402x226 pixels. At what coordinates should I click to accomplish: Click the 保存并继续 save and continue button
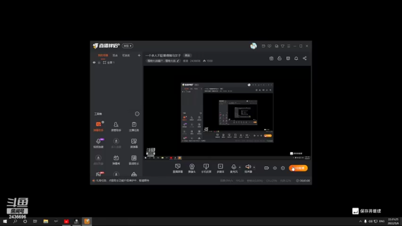point(367,211)
